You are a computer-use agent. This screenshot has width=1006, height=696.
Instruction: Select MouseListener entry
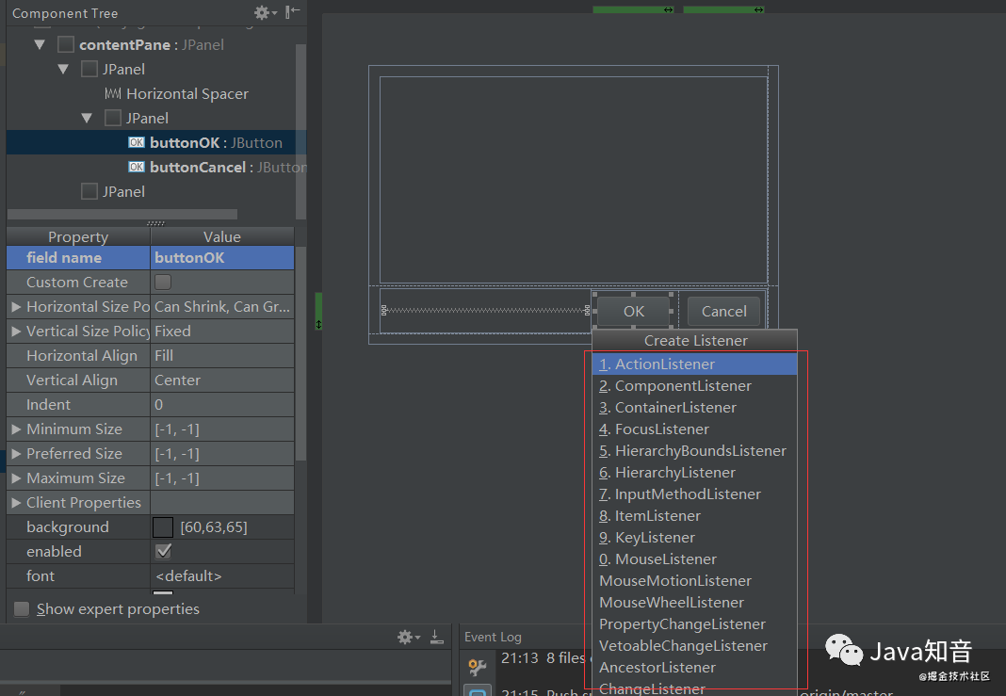[694, 559]
